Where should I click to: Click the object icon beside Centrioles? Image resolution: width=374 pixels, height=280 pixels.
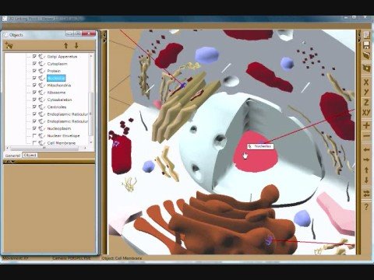(x=42, y=107)
